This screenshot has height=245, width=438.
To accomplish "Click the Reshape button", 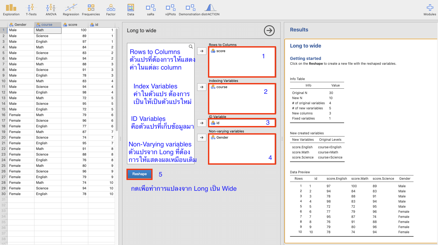I will pos(139,174).
